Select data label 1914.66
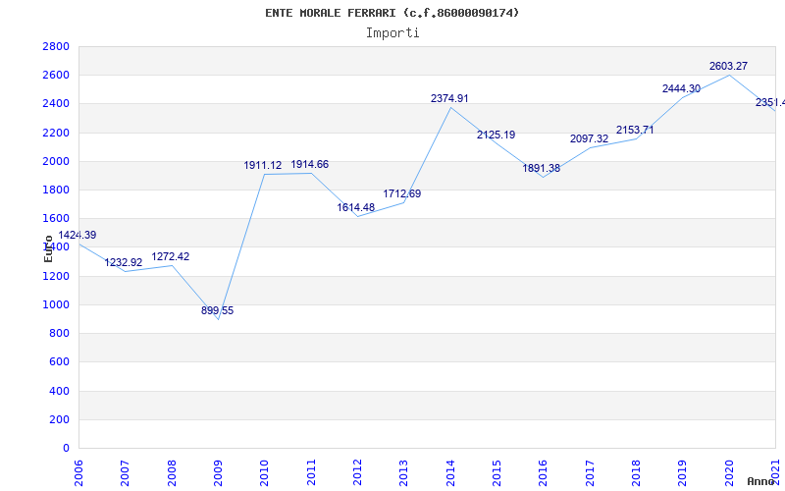 click(x=310, y=164)
